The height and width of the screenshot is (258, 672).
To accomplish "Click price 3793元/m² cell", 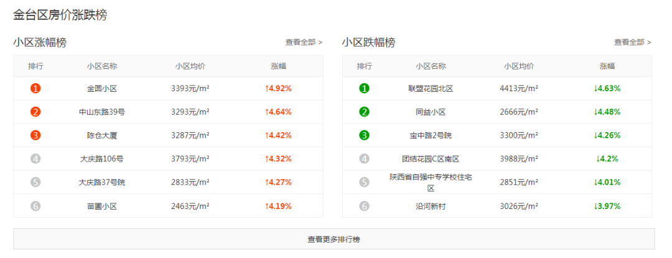I will (x=190, y=159).
